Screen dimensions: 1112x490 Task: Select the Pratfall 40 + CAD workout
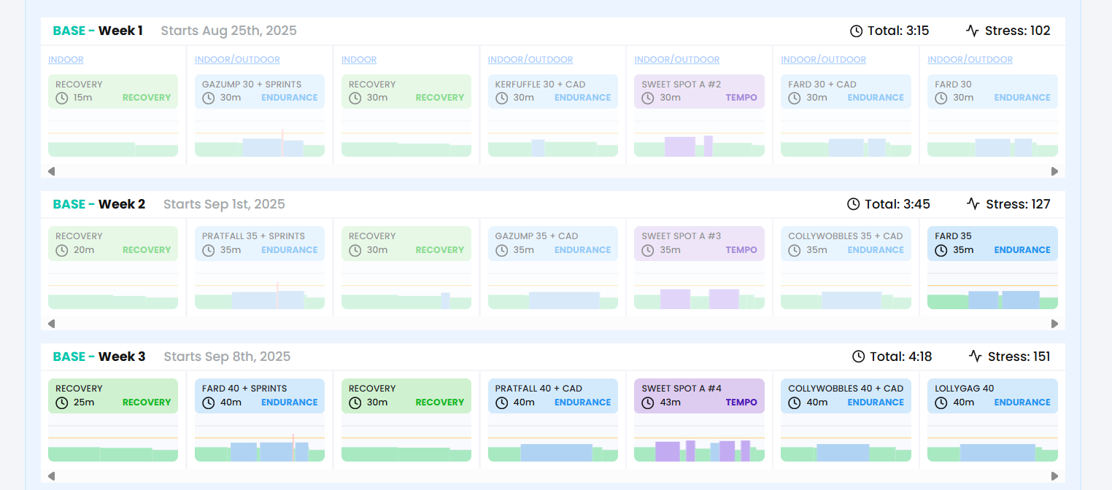pyautogui.click(x=552, y=395)
